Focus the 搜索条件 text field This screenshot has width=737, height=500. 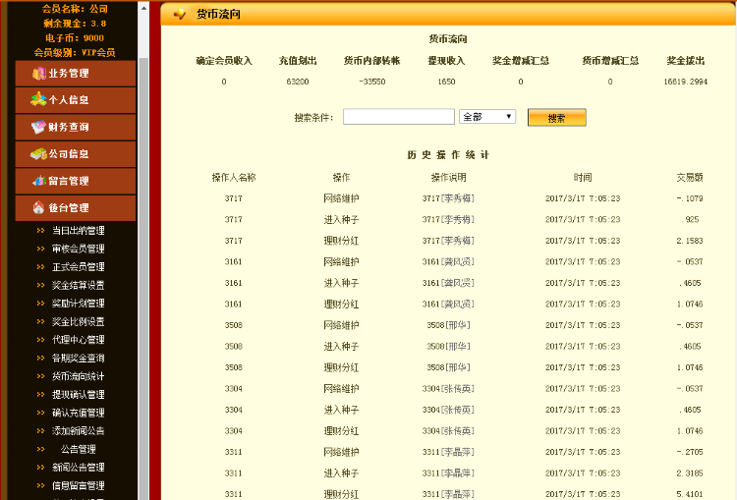tap(399, 117)
